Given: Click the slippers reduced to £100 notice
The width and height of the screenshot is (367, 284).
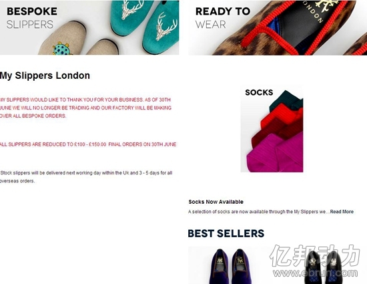Looking at the screenshot, I should [x=88, y=144].
